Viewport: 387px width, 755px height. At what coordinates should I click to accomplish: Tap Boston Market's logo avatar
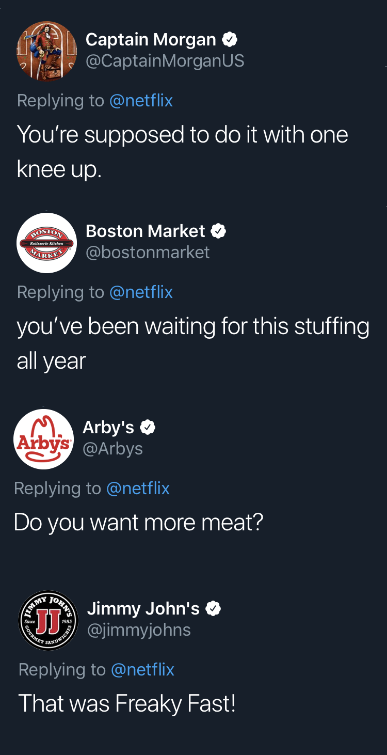click(x=47, y=243)
